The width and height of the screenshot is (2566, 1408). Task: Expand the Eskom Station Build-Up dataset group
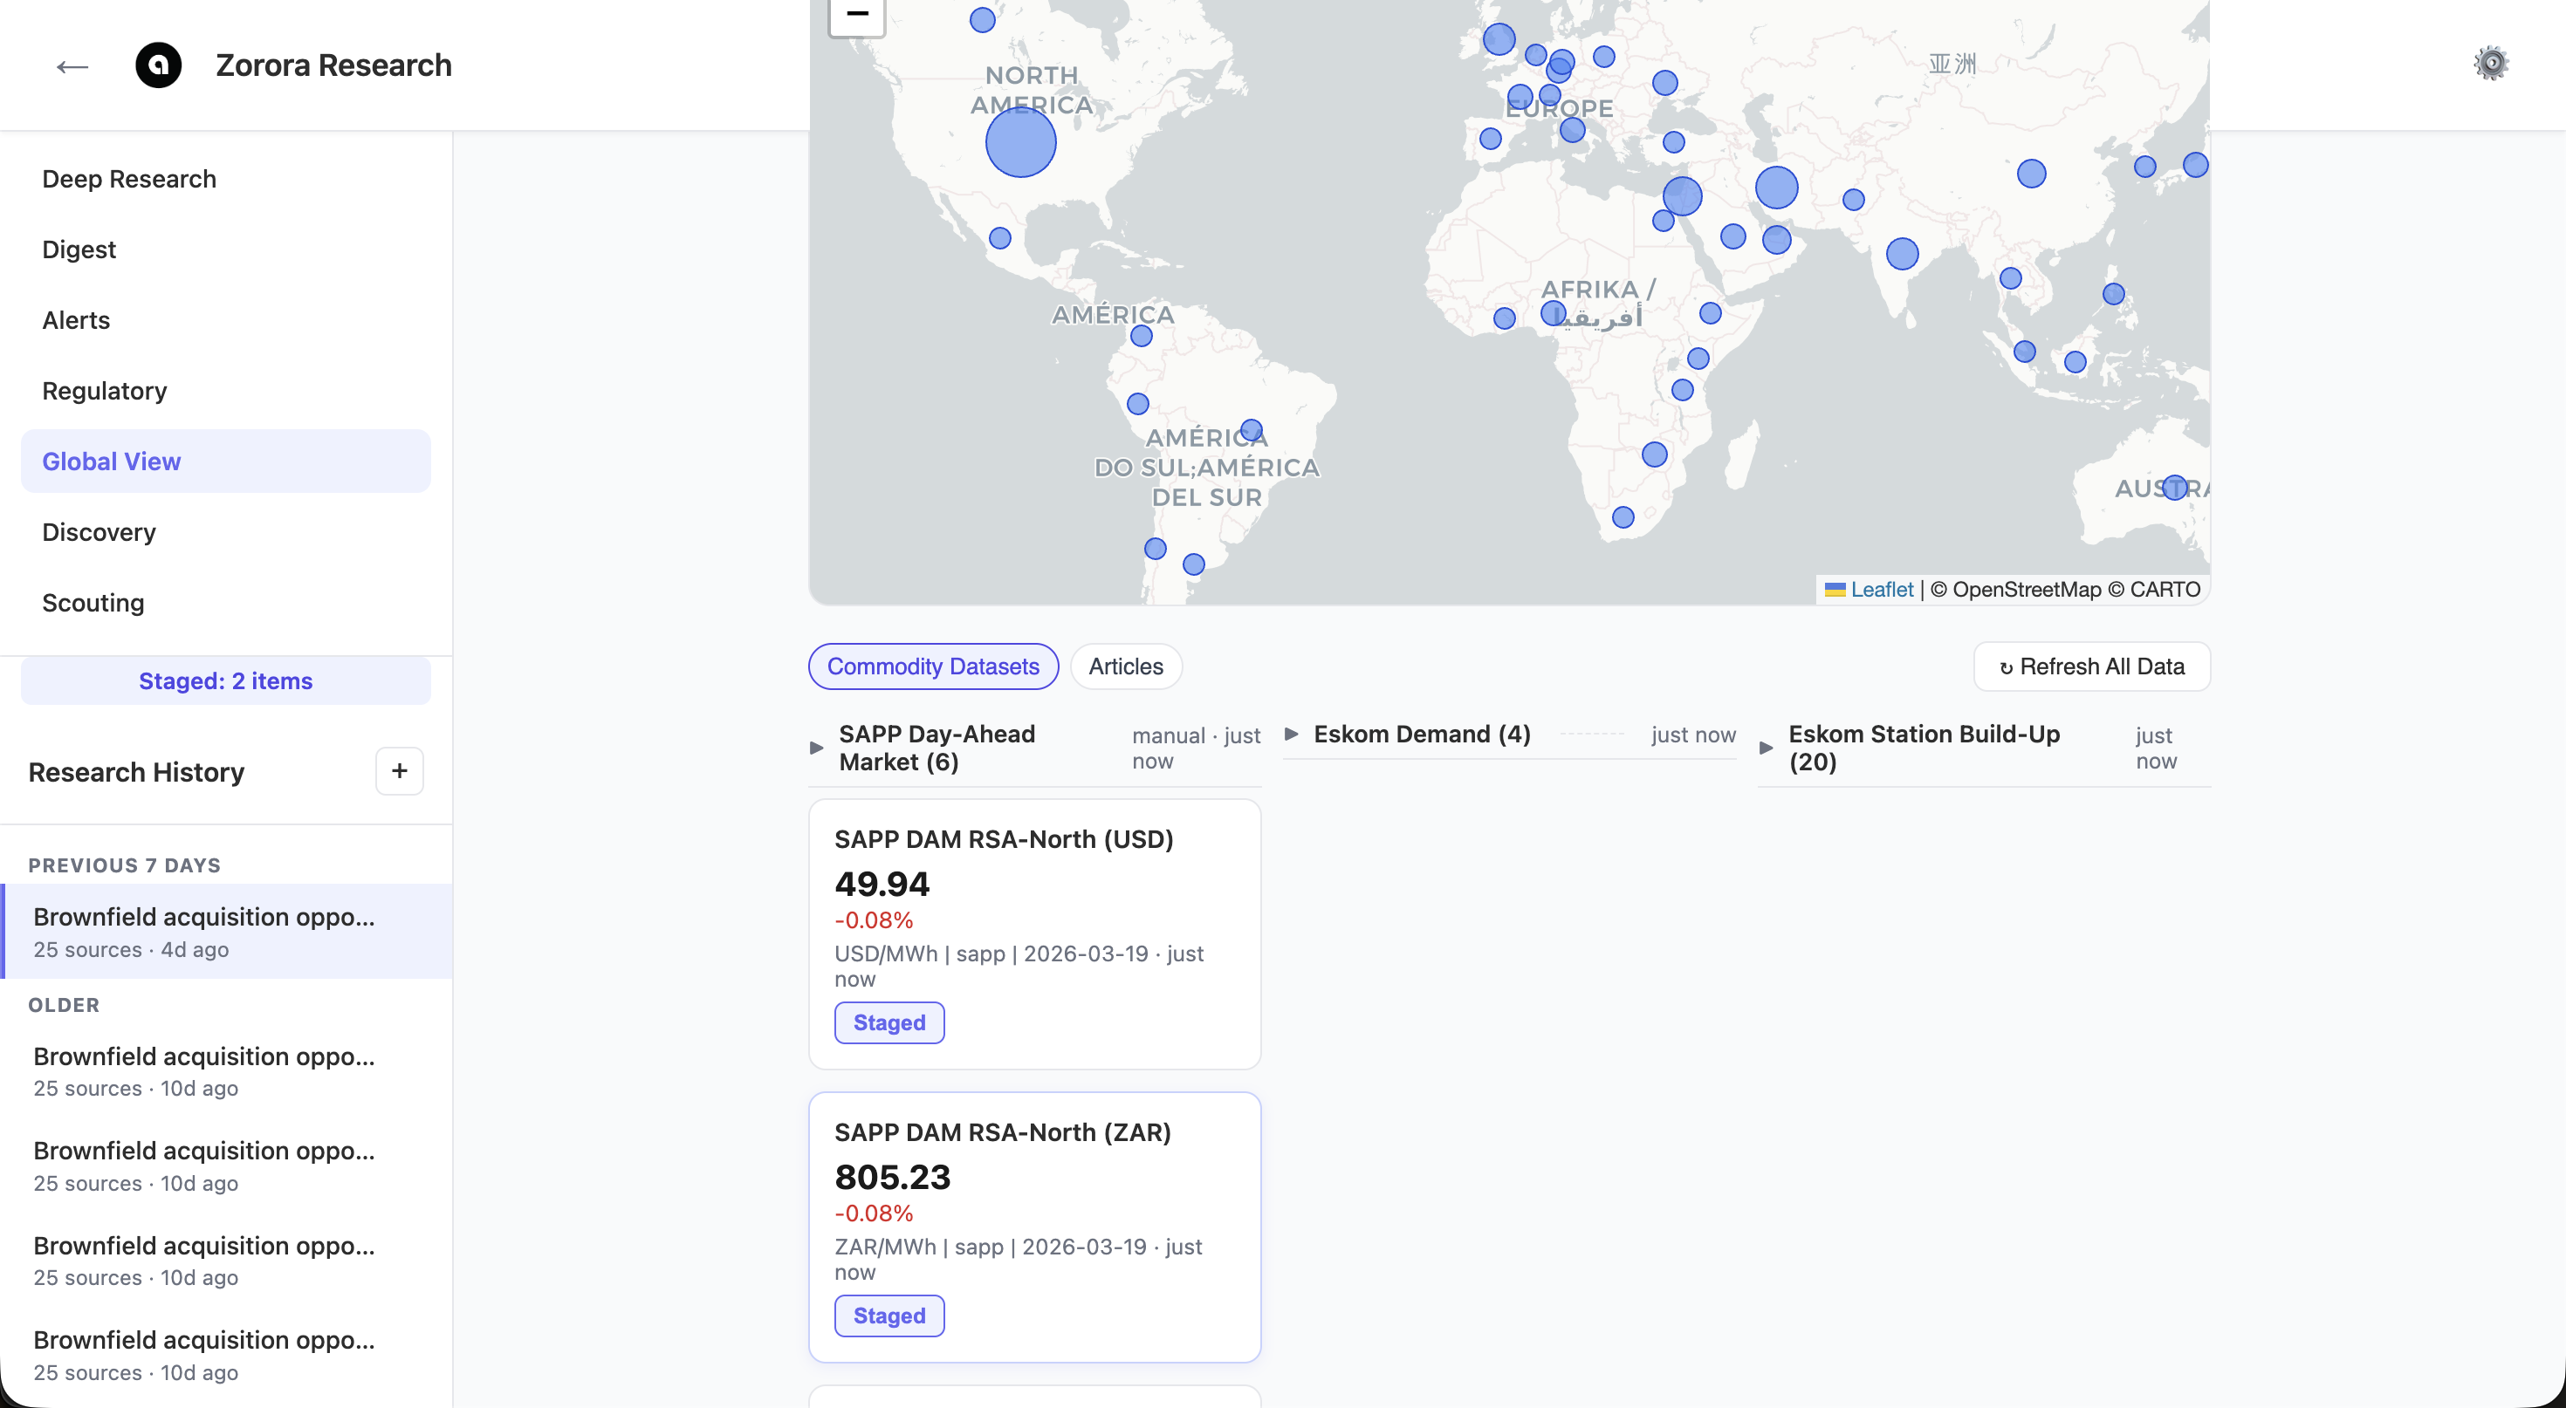(x=1767, y=748)
